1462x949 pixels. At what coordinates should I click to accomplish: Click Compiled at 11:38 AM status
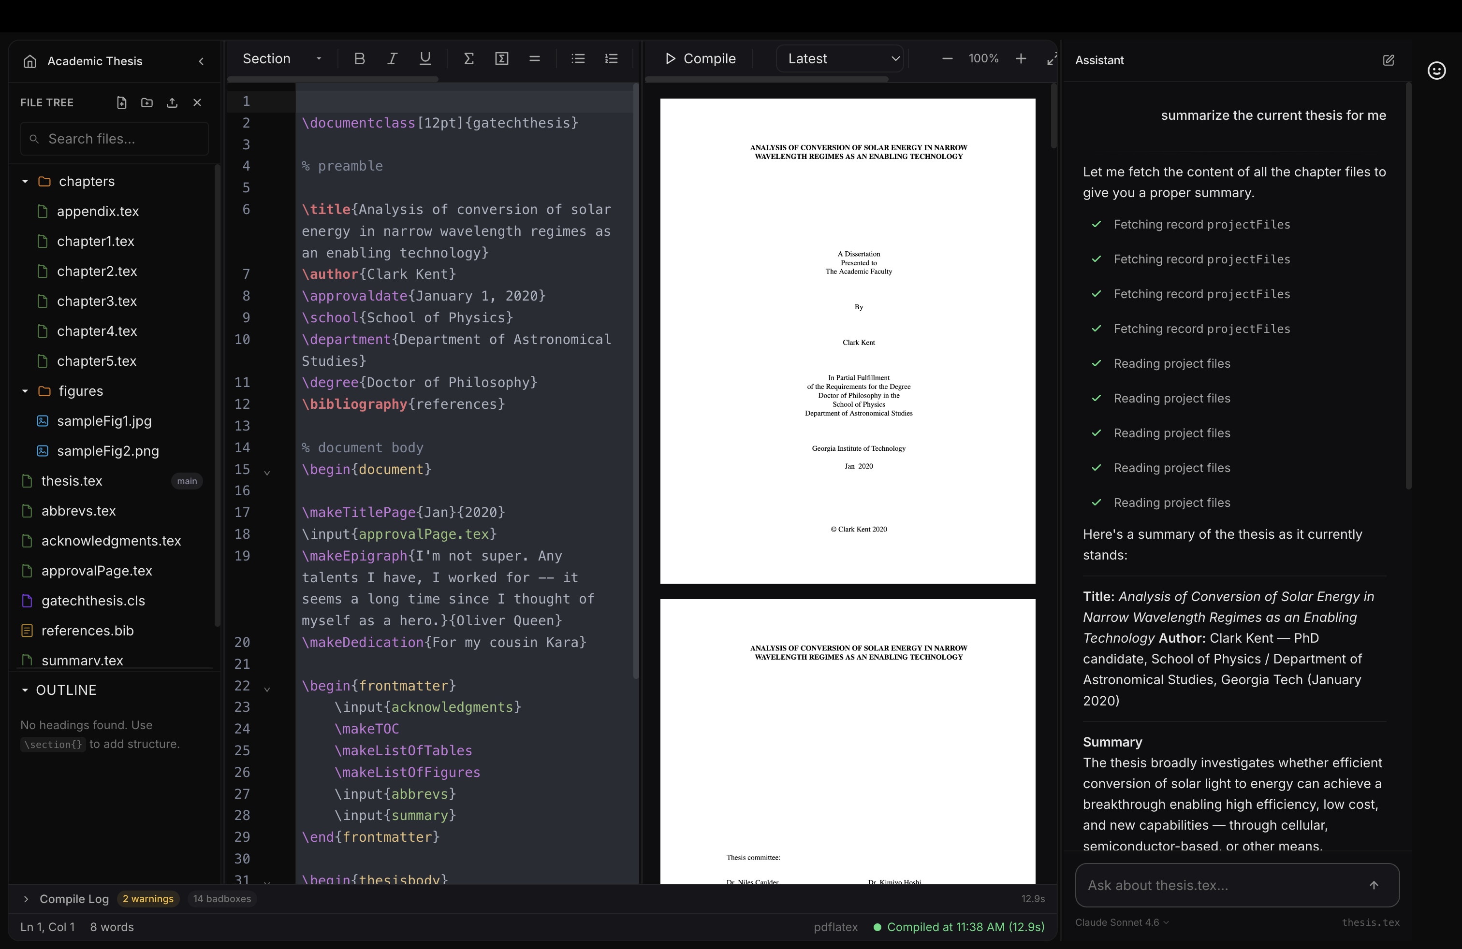(x=959, y=927)
